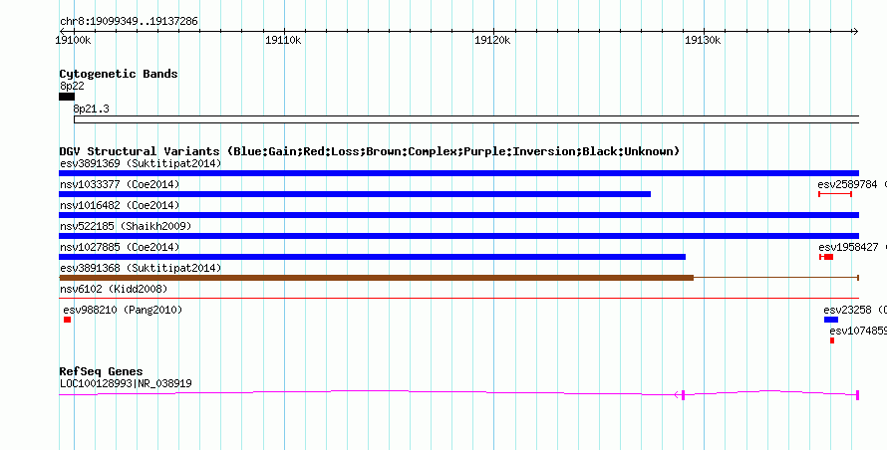Click the nsv1027885 (Coe2014) blue bar
This screenshot has width=887, height=450.
point(372,257)
